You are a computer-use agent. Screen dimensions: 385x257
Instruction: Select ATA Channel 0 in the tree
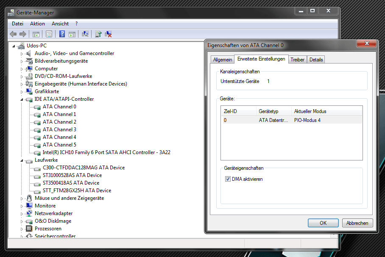(59, 107)
